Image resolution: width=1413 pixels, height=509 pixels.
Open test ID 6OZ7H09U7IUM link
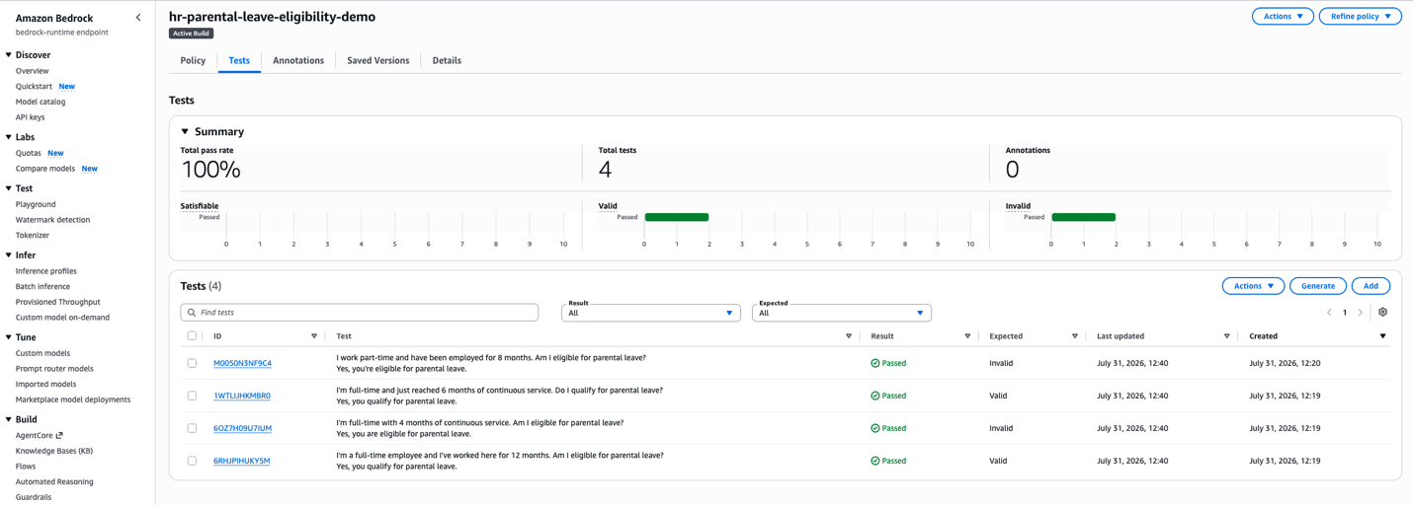tap(242, 428)
